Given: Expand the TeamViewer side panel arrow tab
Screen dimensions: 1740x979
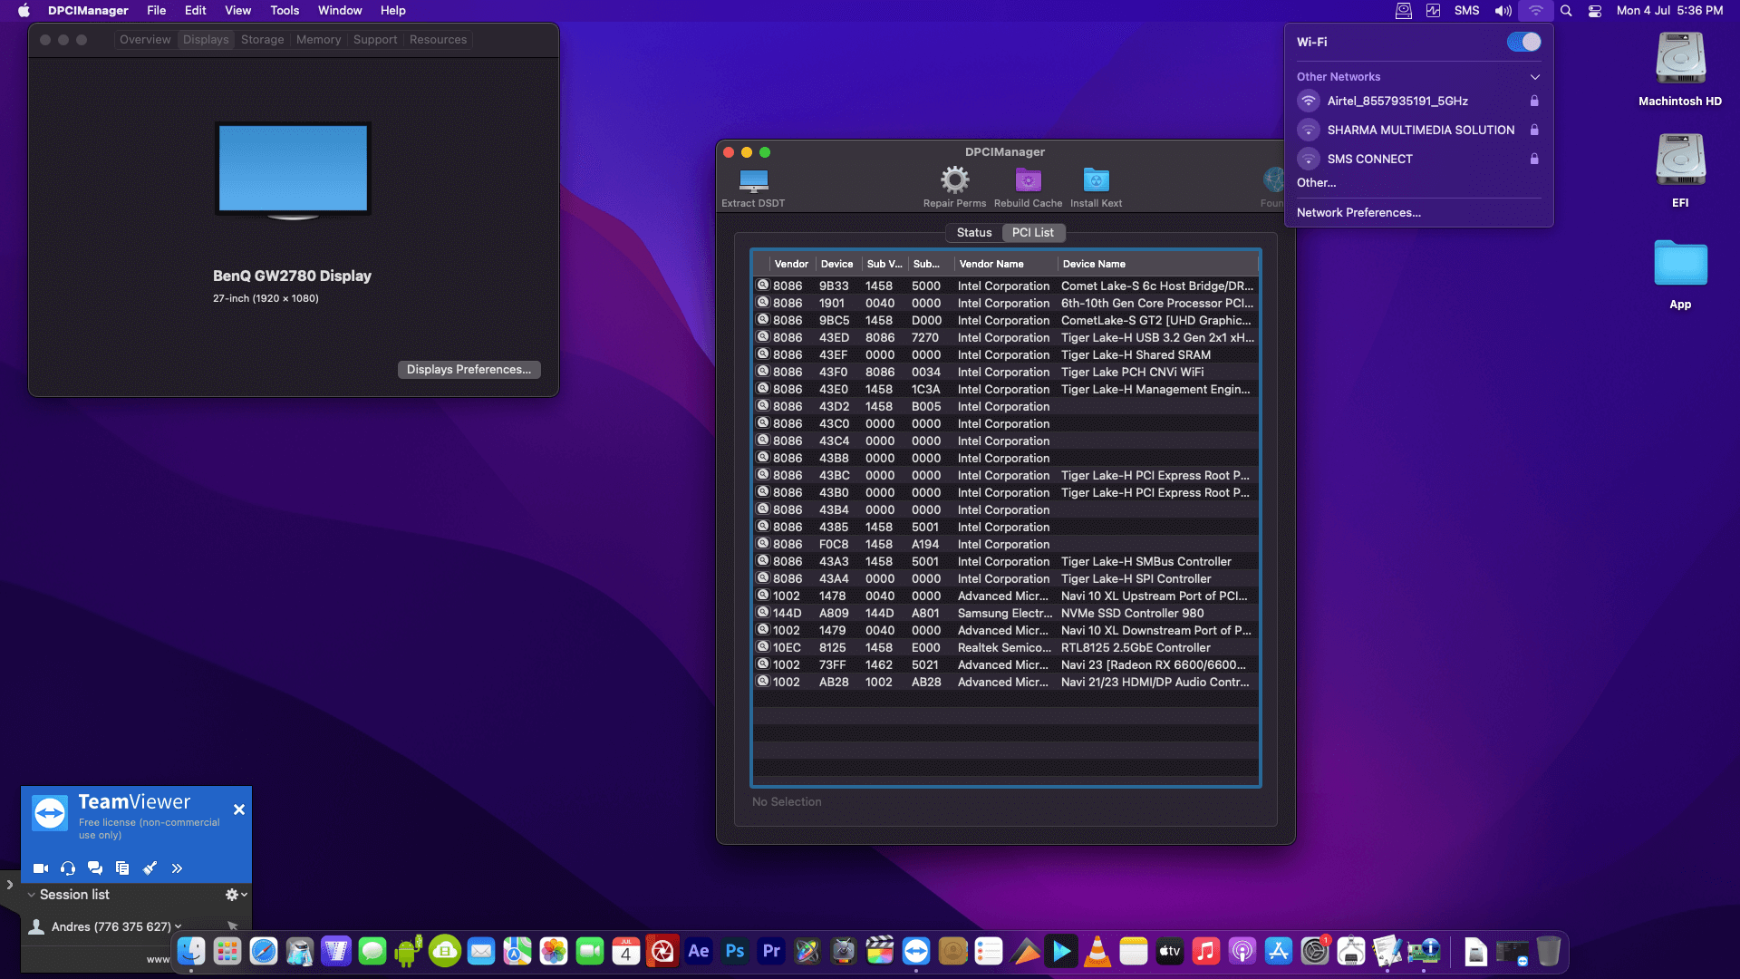Looking at the screenshot, I should coord(9,885).
